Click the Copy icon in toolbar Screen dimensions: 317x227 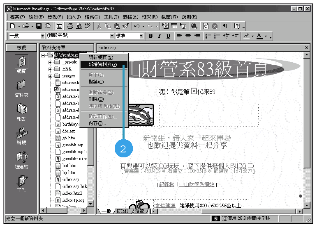pos(108,26)
